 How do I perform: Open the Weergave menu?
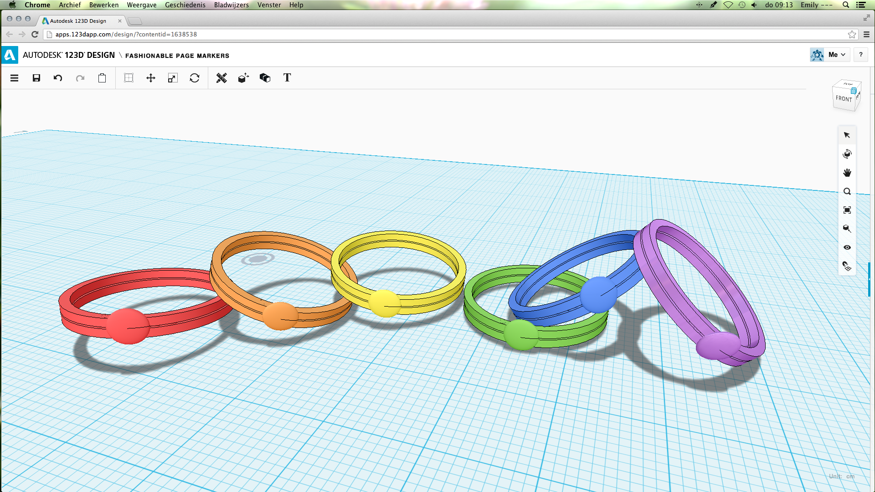click(x=142, y=5)
